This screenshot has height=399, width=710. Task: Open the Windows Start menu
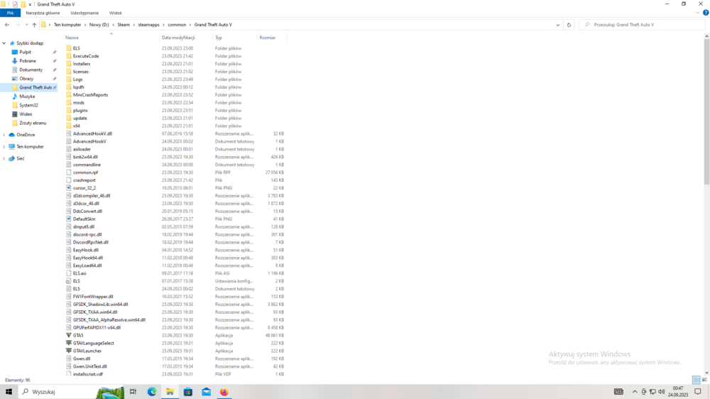(x=9, y=392)
